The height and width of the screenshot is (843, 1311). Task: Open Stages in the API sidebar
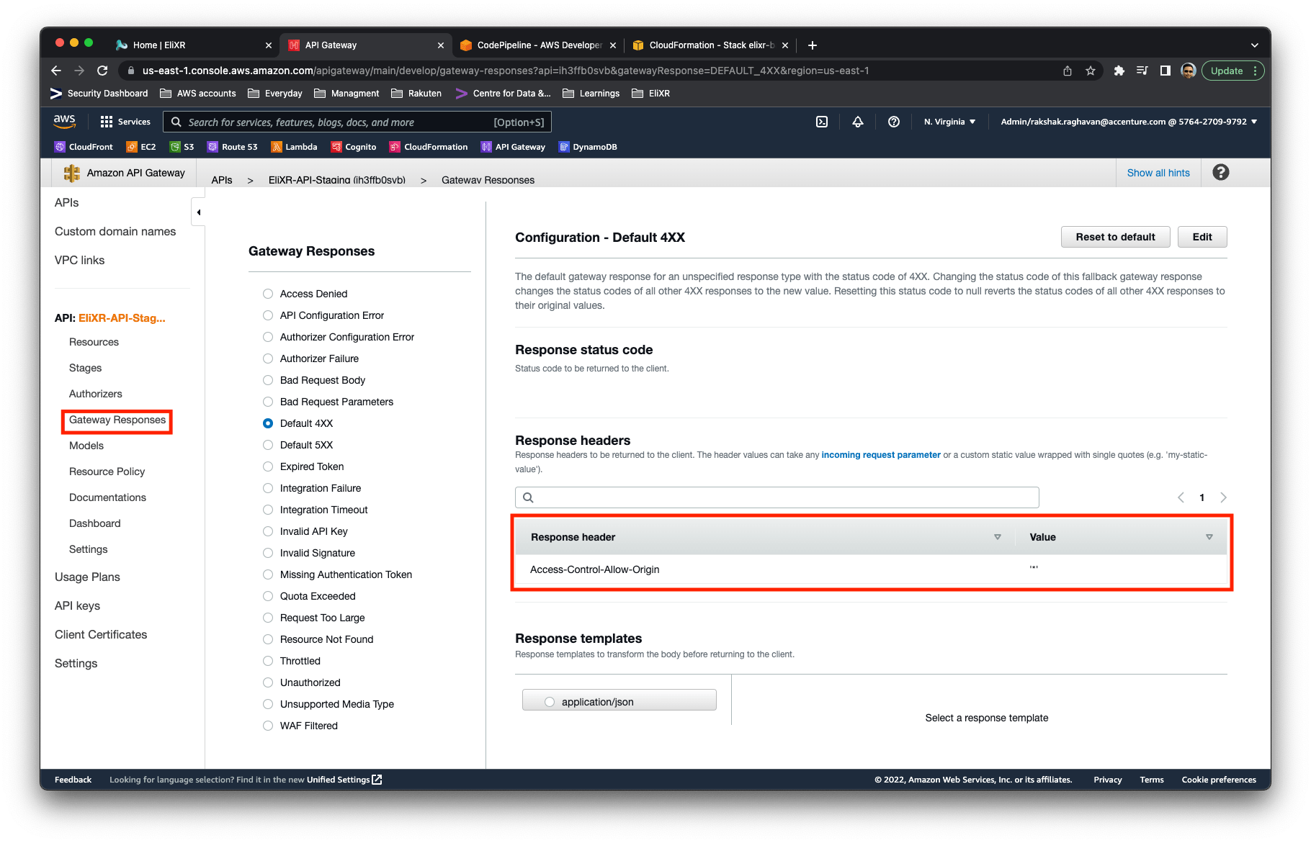[85, 368]
